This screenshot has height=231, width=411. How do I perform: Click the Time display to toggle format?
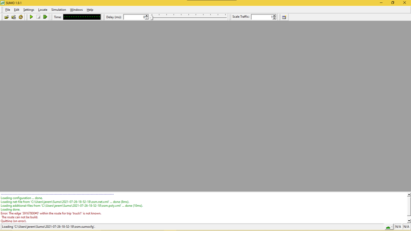[x=82, y=17]
